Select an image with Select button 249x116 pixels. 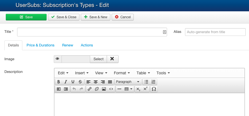(98, 59)
